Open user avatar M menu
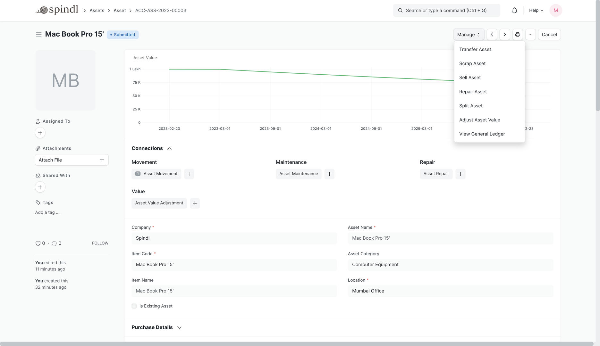The image size is (600, 346). (555, 11)
